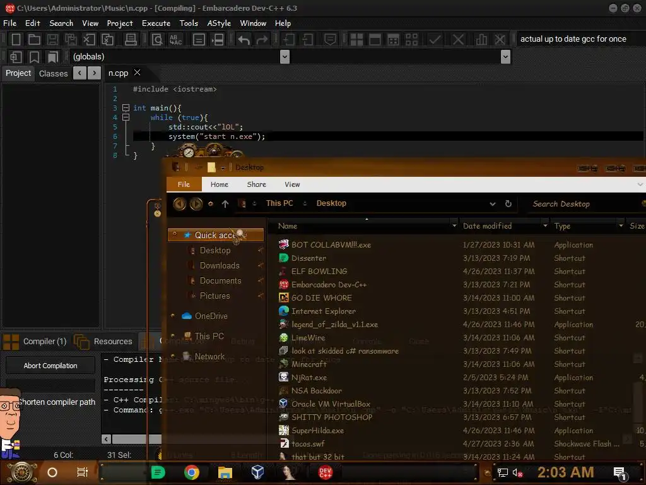This screenshot has width=646, height=485.
Task: Refresh the Desktop folder view
Action: click(508, 204)
